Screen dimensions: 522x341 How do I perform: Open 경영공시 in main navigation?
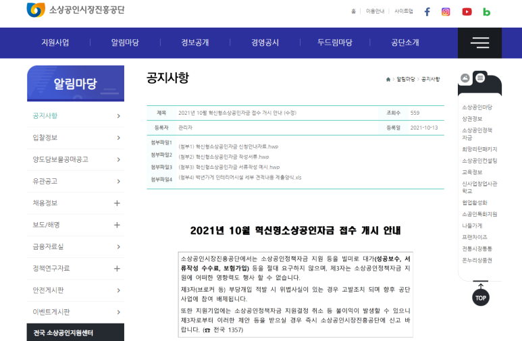click(265, 43)
